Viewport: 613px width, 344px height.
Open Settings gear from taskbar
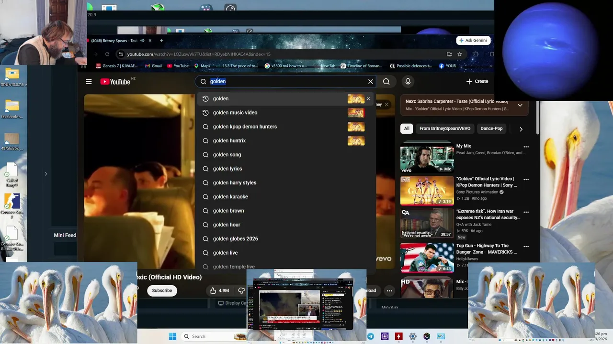coord(412,336)
